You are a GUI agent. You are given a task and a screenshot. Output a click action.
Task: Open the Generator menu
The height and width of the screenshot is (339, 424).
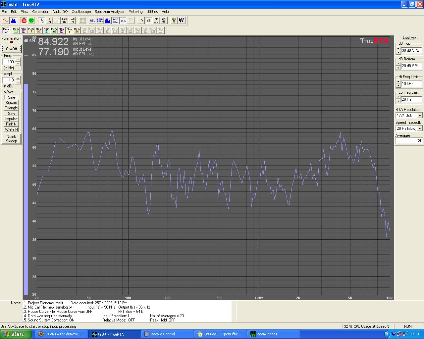point(40,12)
